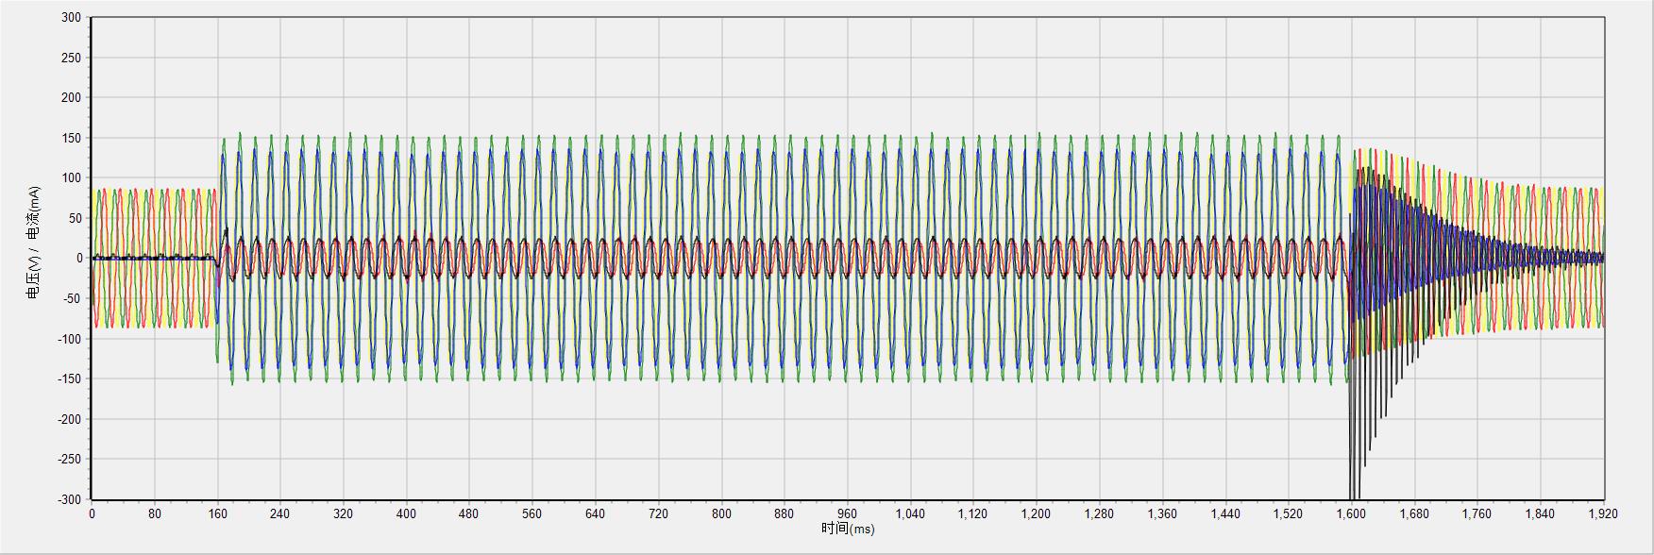Screen dimensions: 1654x555
Task: Click the x-axis tick label 400
Action: [x=407, y=514]
